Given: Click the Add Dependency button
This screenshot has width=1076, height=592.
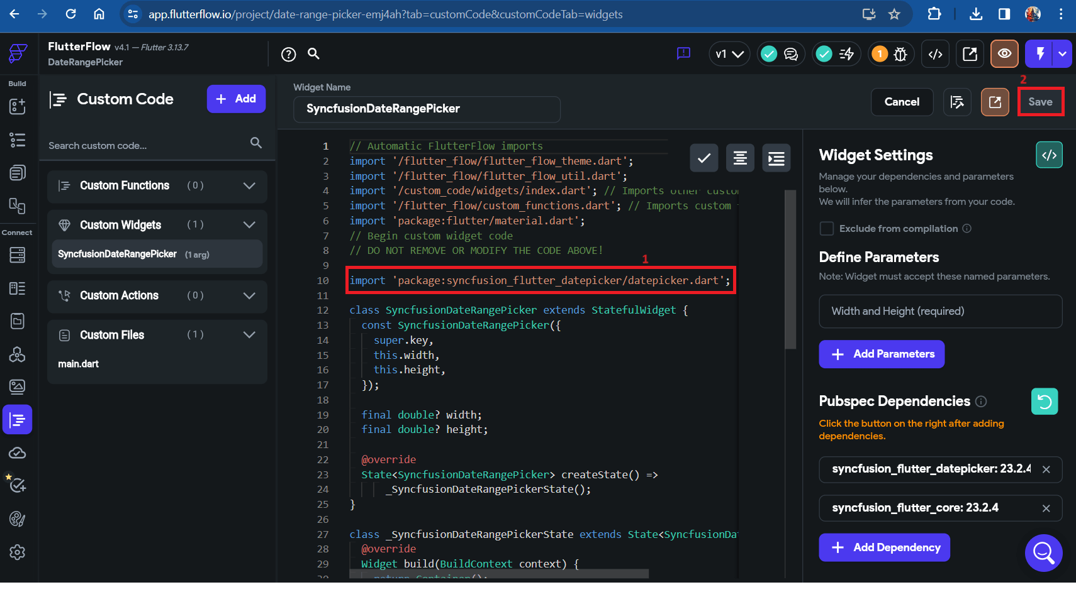Looking at the screenshot, I should point(884,547).
